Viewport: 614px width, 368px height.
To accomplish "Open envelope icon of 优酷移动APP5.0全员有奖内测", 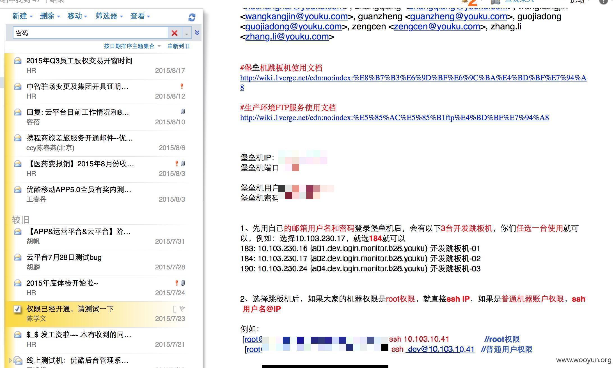I will click(x=18, y=189).
